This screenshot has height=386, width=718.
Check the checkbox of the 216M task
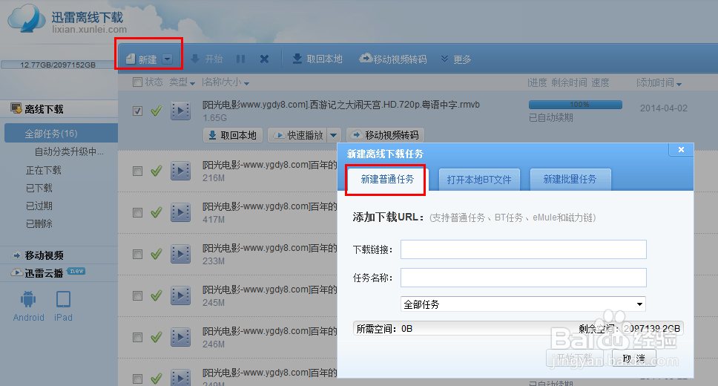point(137,171)
